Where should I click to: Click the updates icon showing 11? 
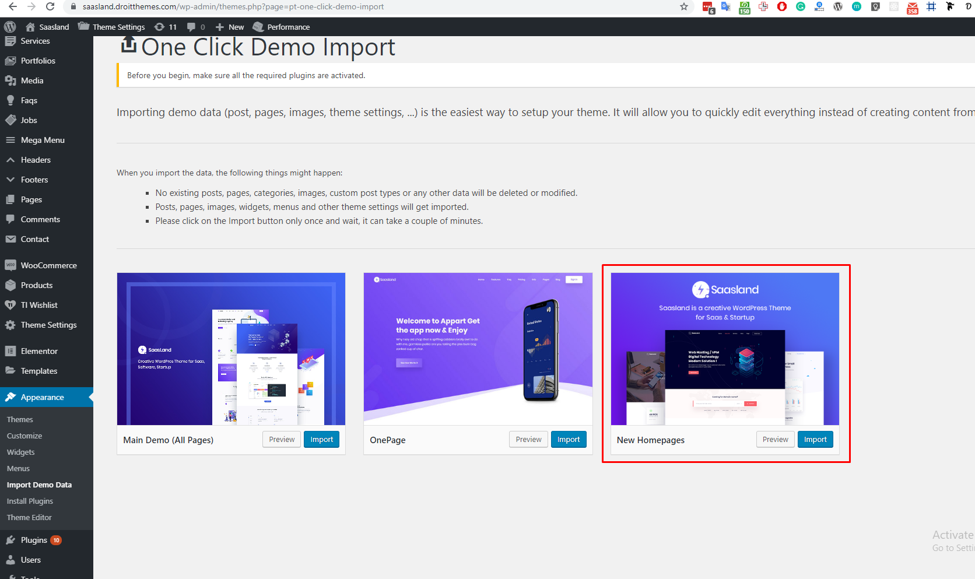tap(165, 27)
